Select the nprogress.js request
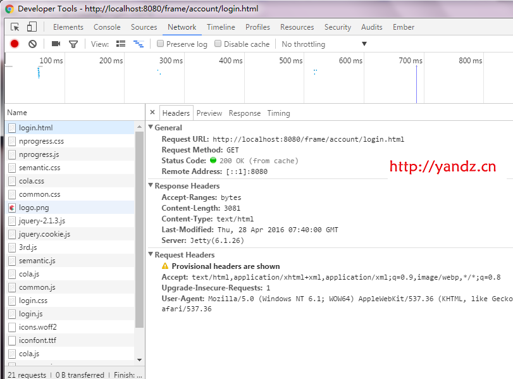Screen dimensions: 513x379 tap(70, 154)
